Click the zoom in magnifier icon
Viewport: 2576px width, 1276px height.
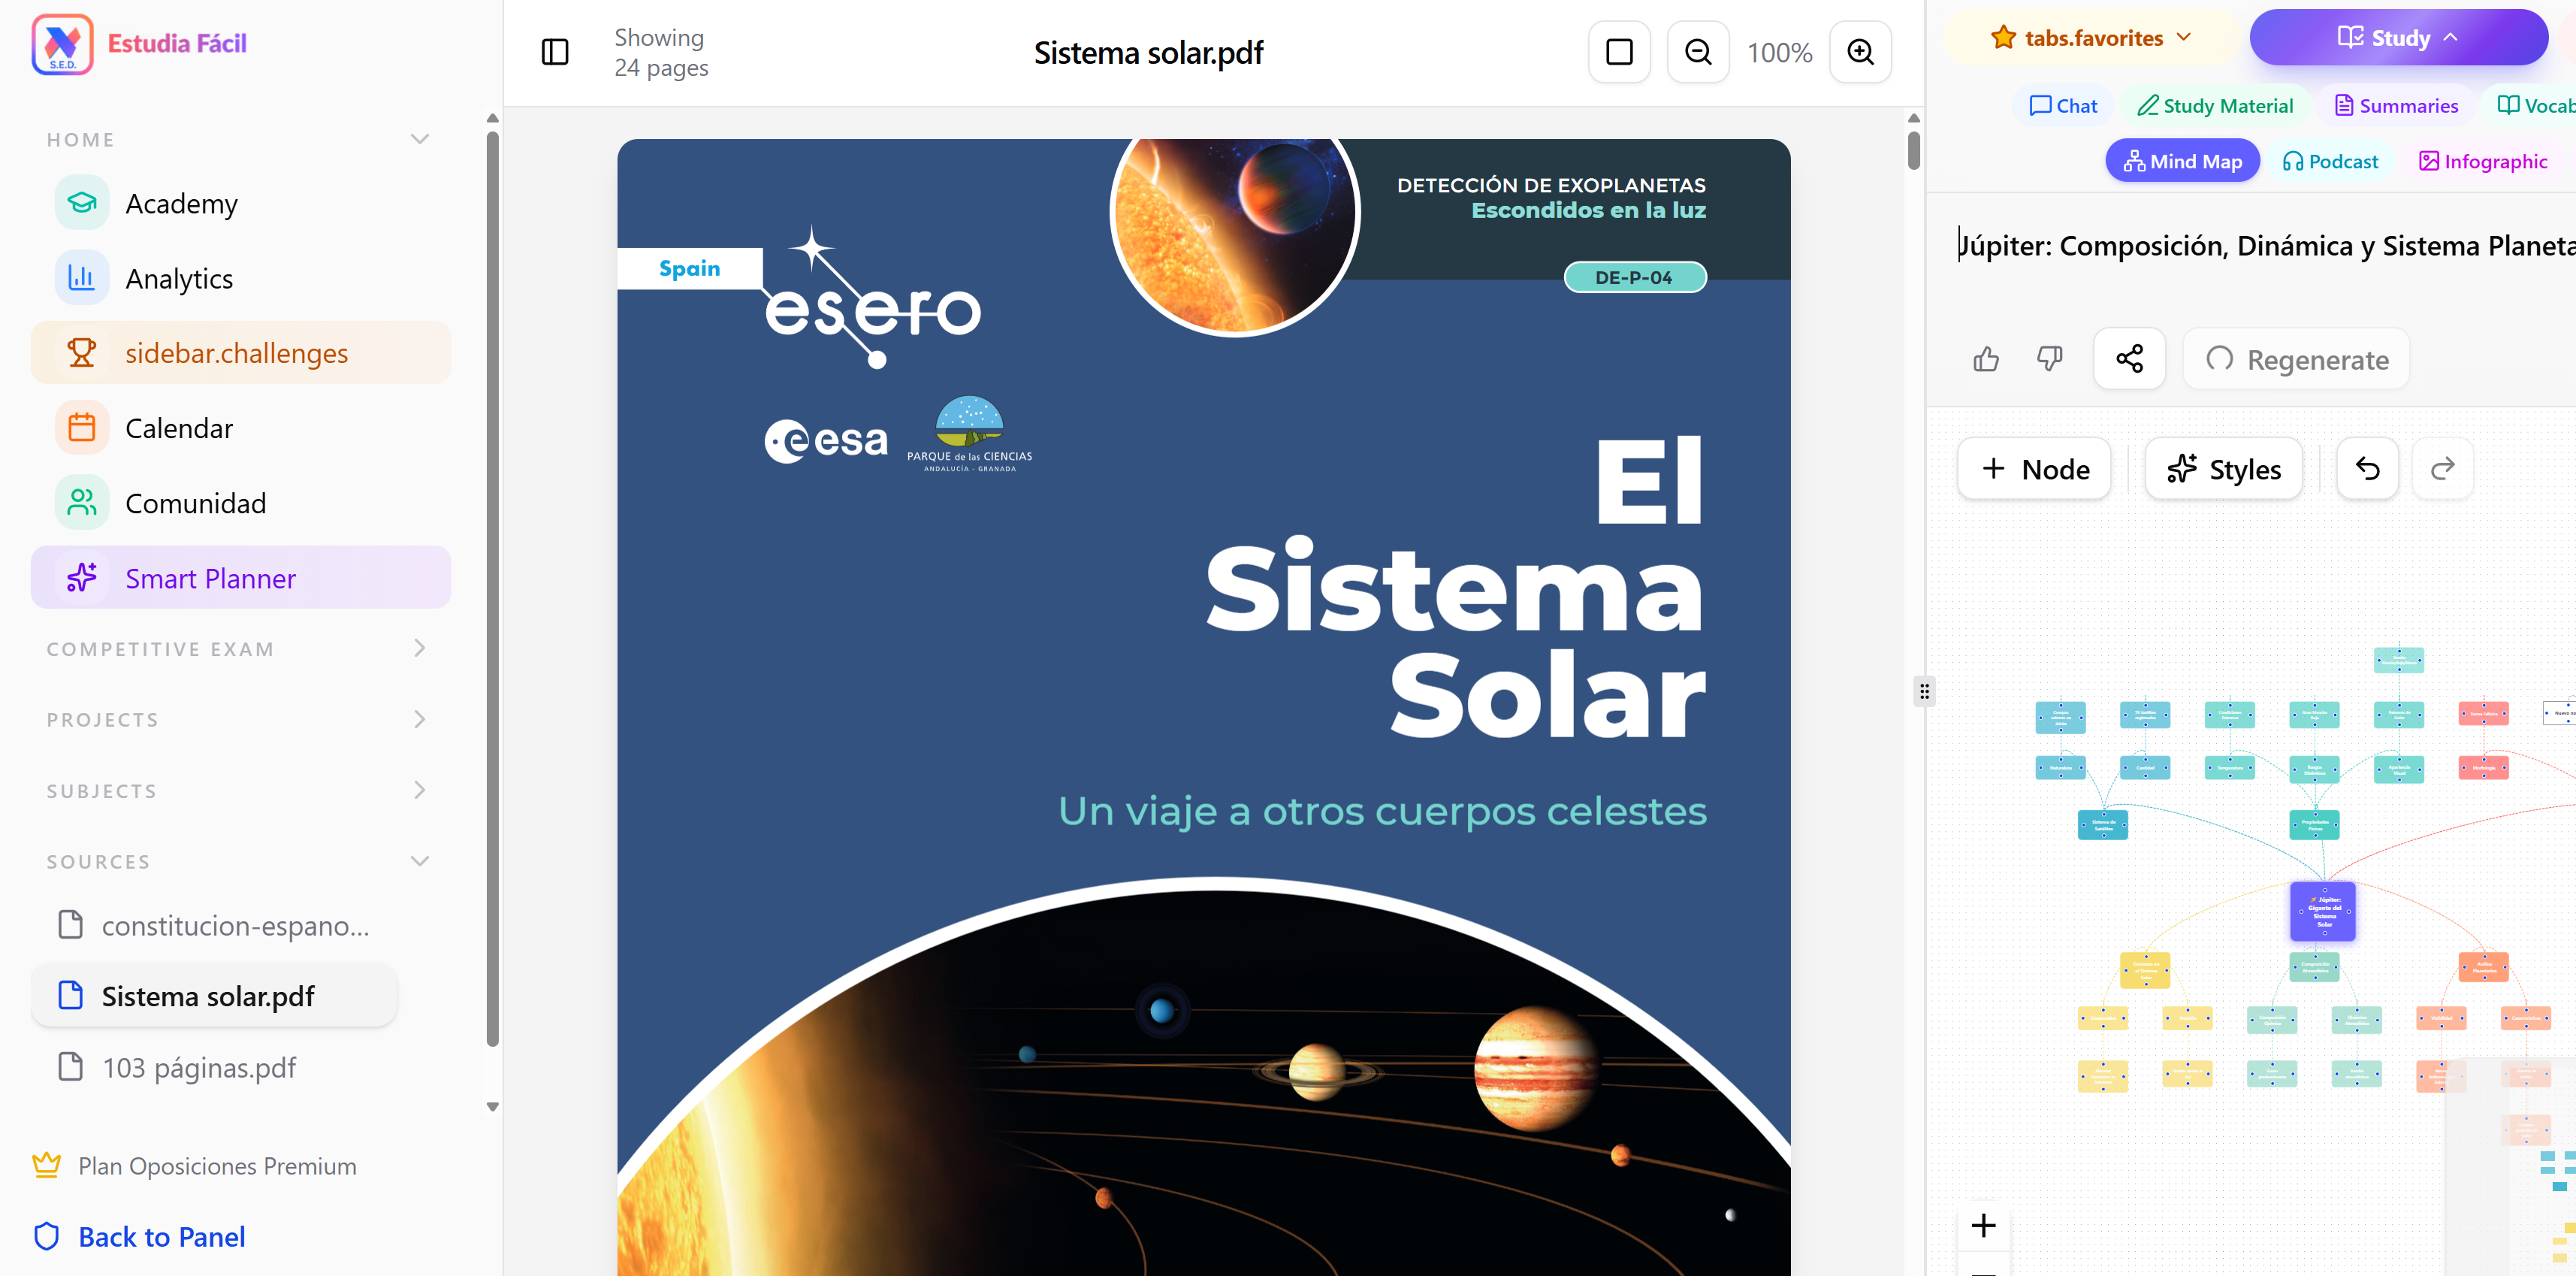click(x=1860, y=52)
